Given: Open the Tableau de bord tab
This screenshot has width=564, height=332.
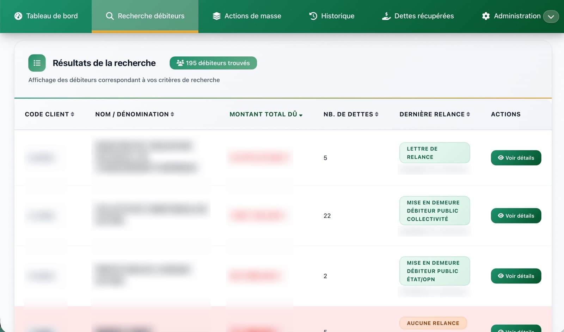Looking at the screenshot, I should (x=46, y=16).
